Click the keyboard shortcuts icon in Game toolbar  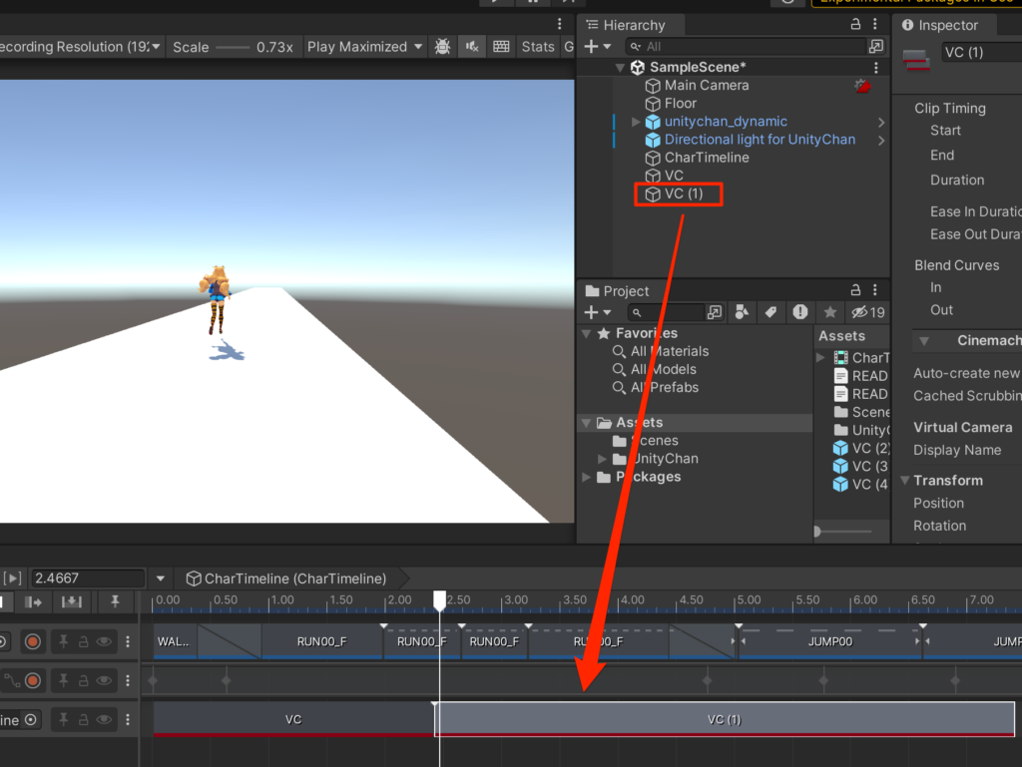[501, 47]
